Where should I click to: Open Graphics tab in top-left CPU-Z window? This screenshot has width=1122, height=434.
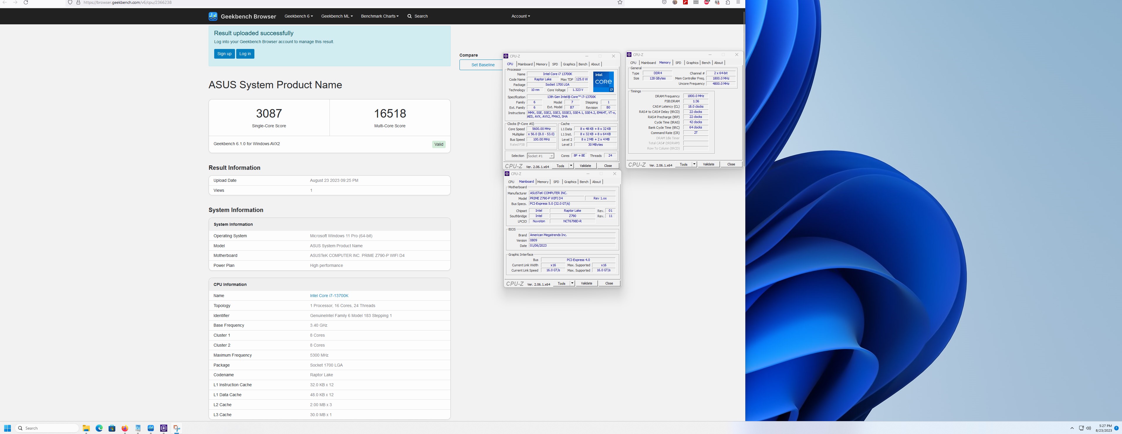tap(569, 64)
